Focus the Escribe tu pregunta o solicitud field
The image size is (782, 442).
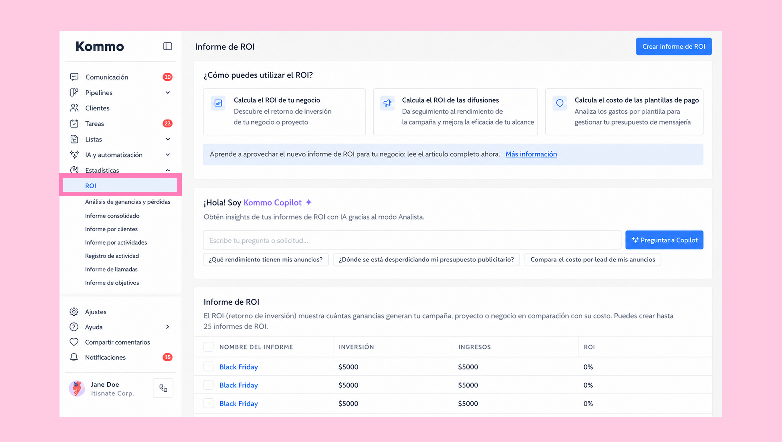click(412, 240)
